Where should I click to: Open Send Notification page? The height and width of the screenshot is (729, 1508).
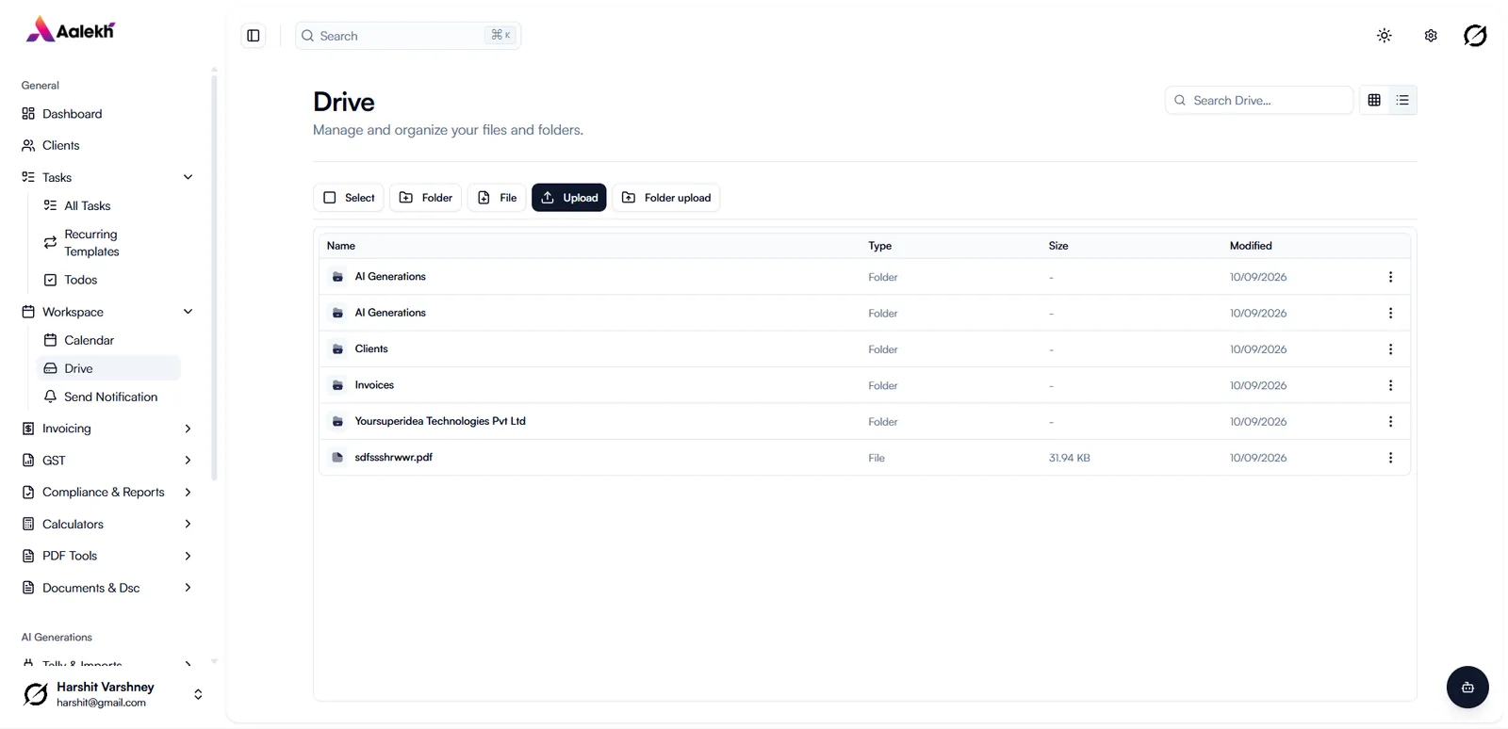(109, 397)
